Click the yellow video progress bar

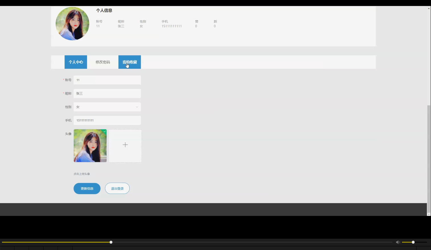point(57,242)
